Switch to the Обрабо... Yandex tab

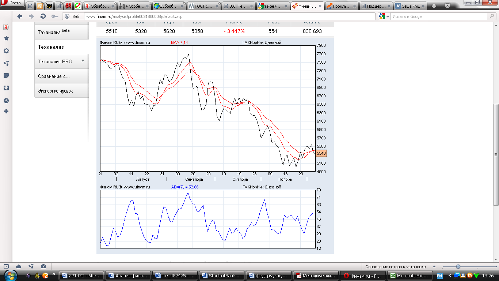pyautogui.click(x=99, y=6)
